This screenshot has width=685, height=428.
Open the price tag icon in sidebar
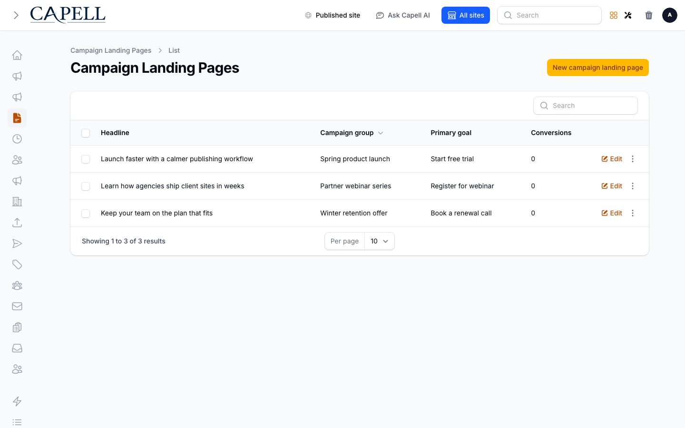[17, 264]
